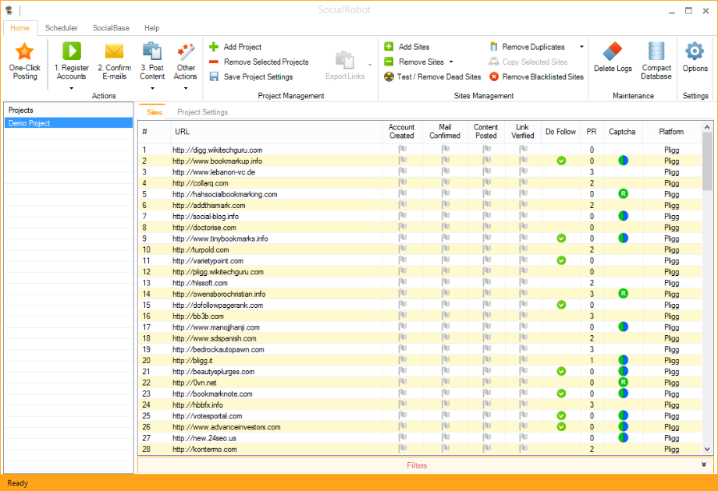Open Export Links dropdown arrow
Screen dimensions: 718x491
(370, 65)
